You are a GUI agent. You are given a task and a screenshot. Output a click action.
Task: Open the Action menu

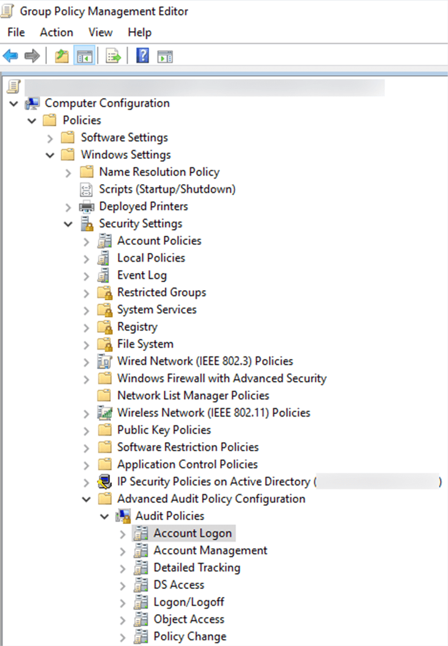57,33
